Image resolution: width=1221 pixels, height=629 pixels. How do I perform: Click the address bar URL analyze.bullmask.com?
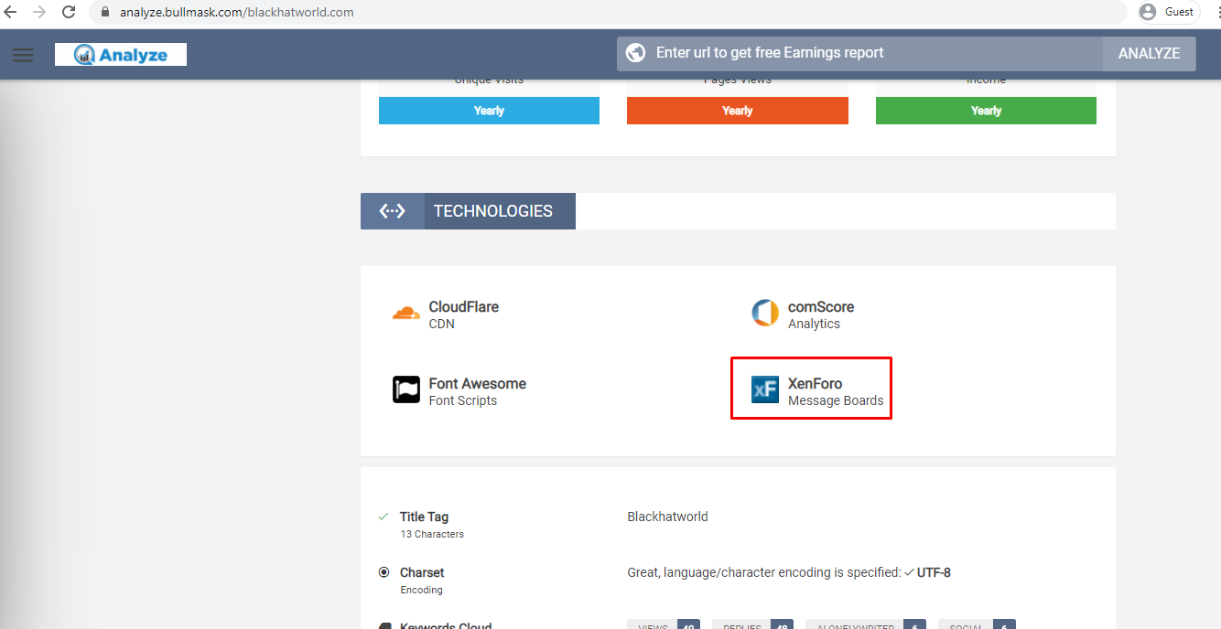coord(236,13)
